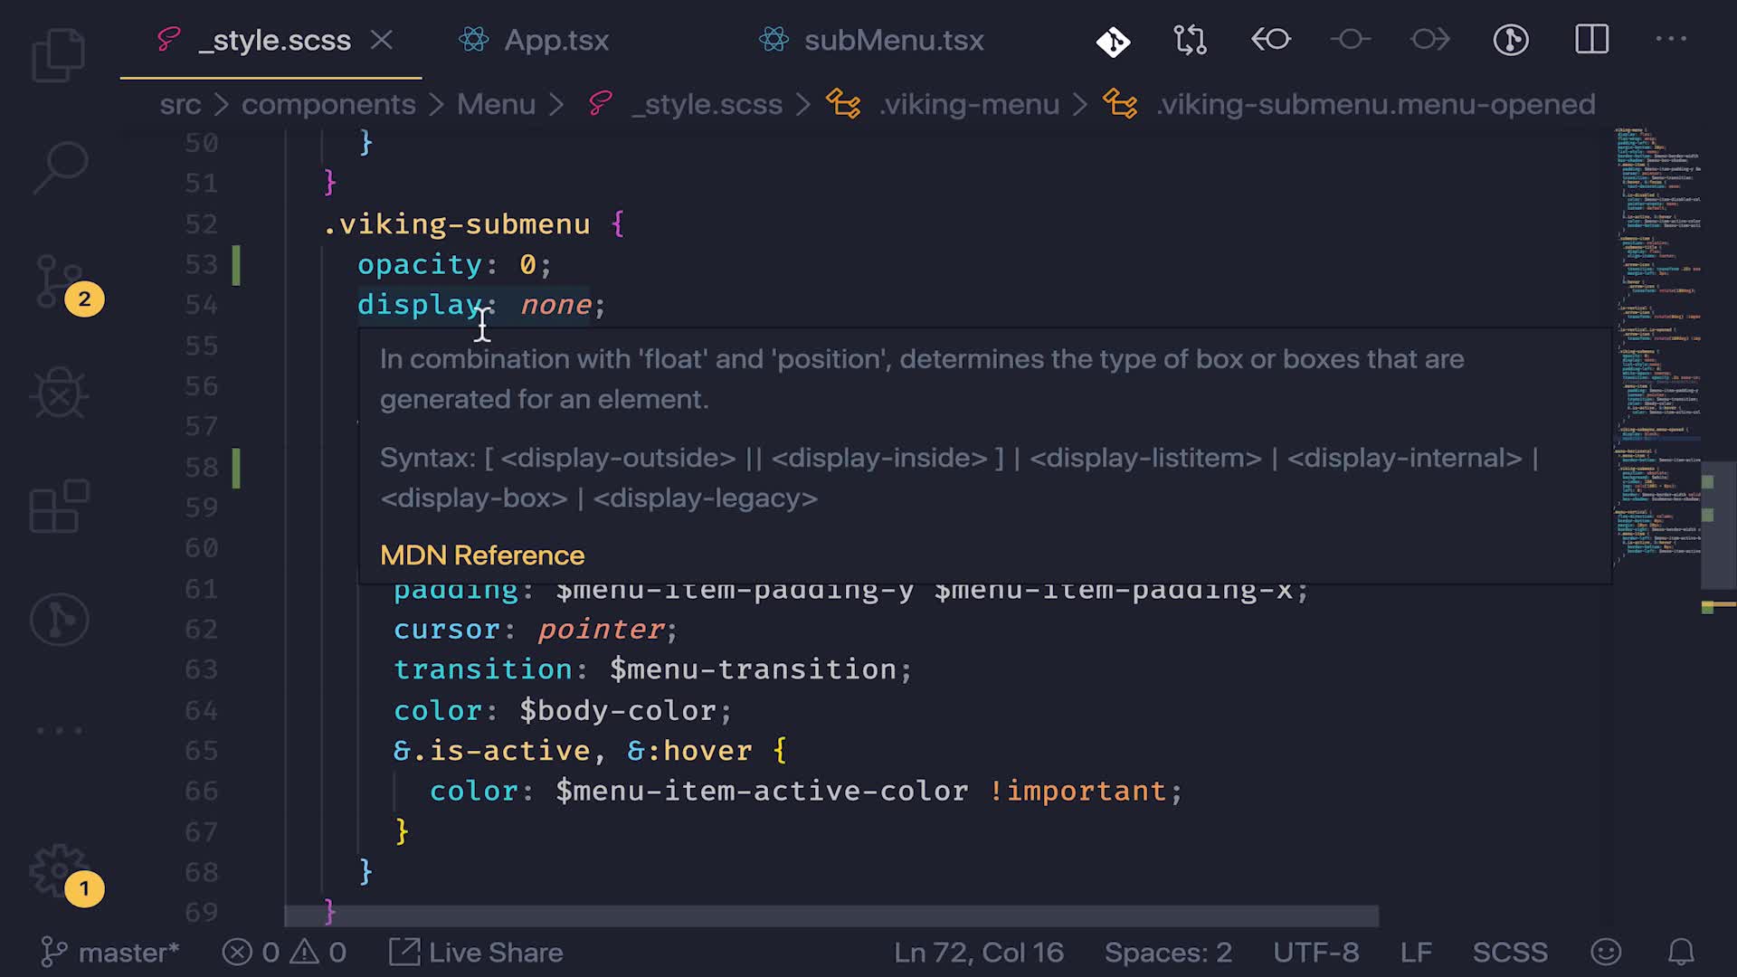Click the horizontal scrollbar below the code
The width and height of the screenshot is (1737, 977).
(831, 916)
